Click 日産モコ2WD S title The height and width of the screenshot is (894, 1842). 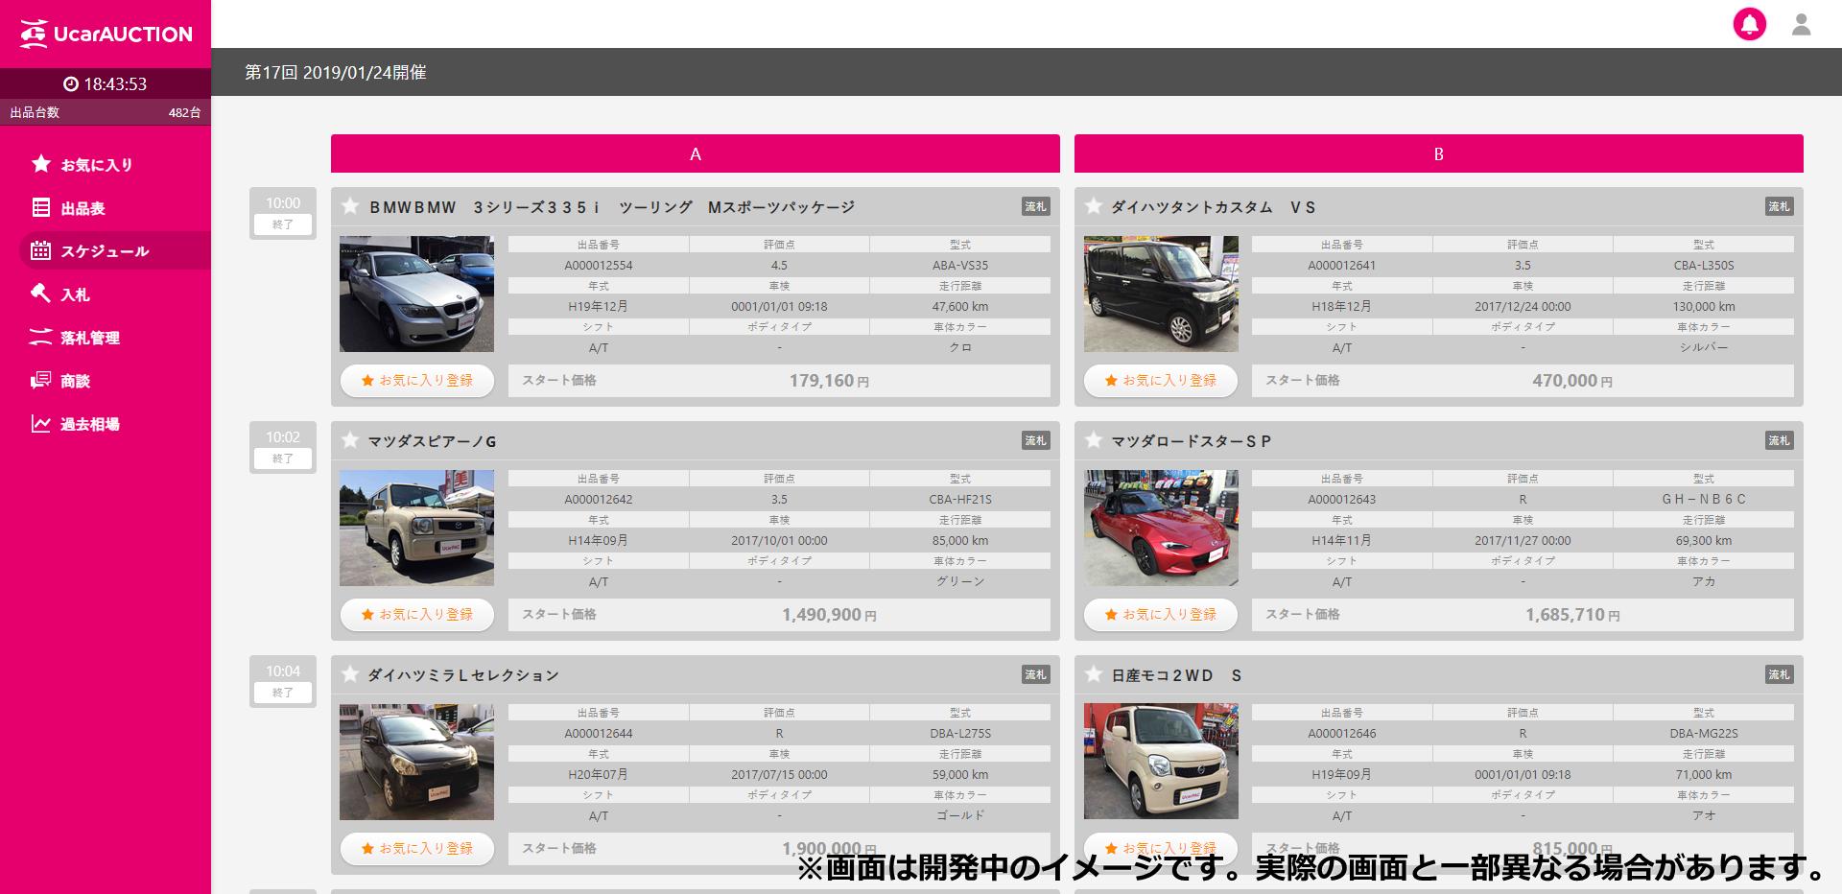click(1176, 675)
